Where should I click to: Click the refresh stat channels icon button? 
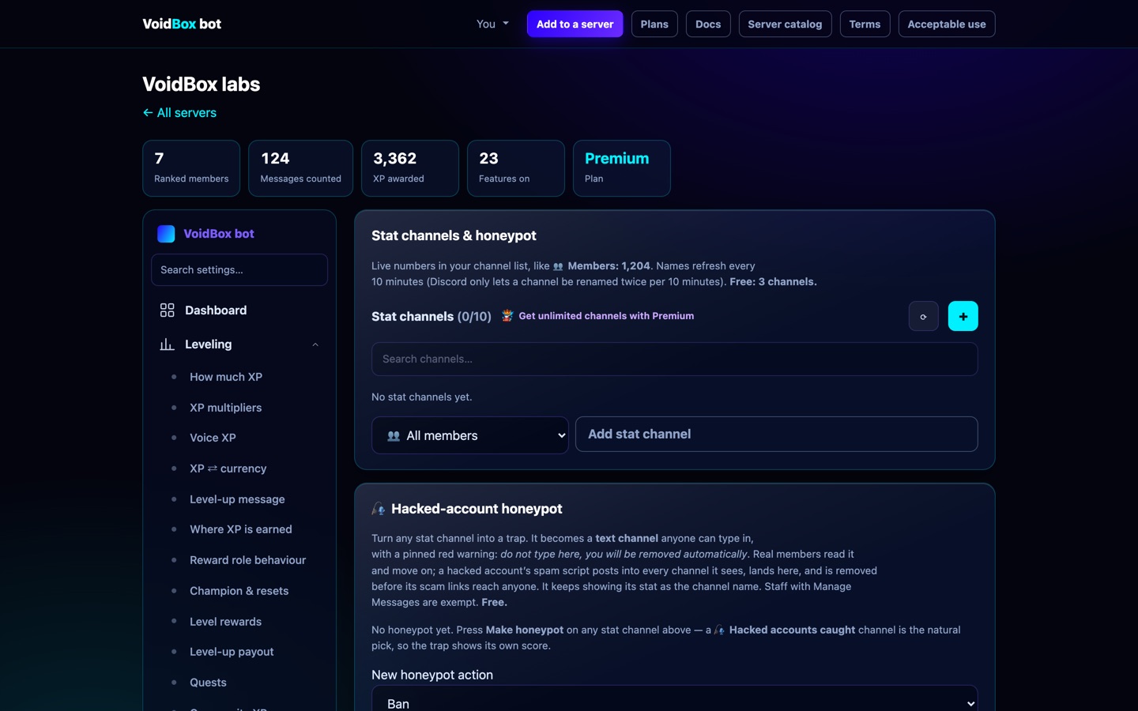point(923,316)
